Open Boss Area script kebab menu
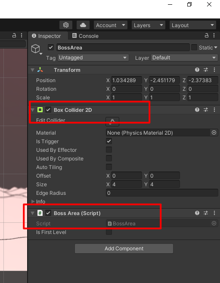Screen dimensions: 220x283 pos(214,213)
